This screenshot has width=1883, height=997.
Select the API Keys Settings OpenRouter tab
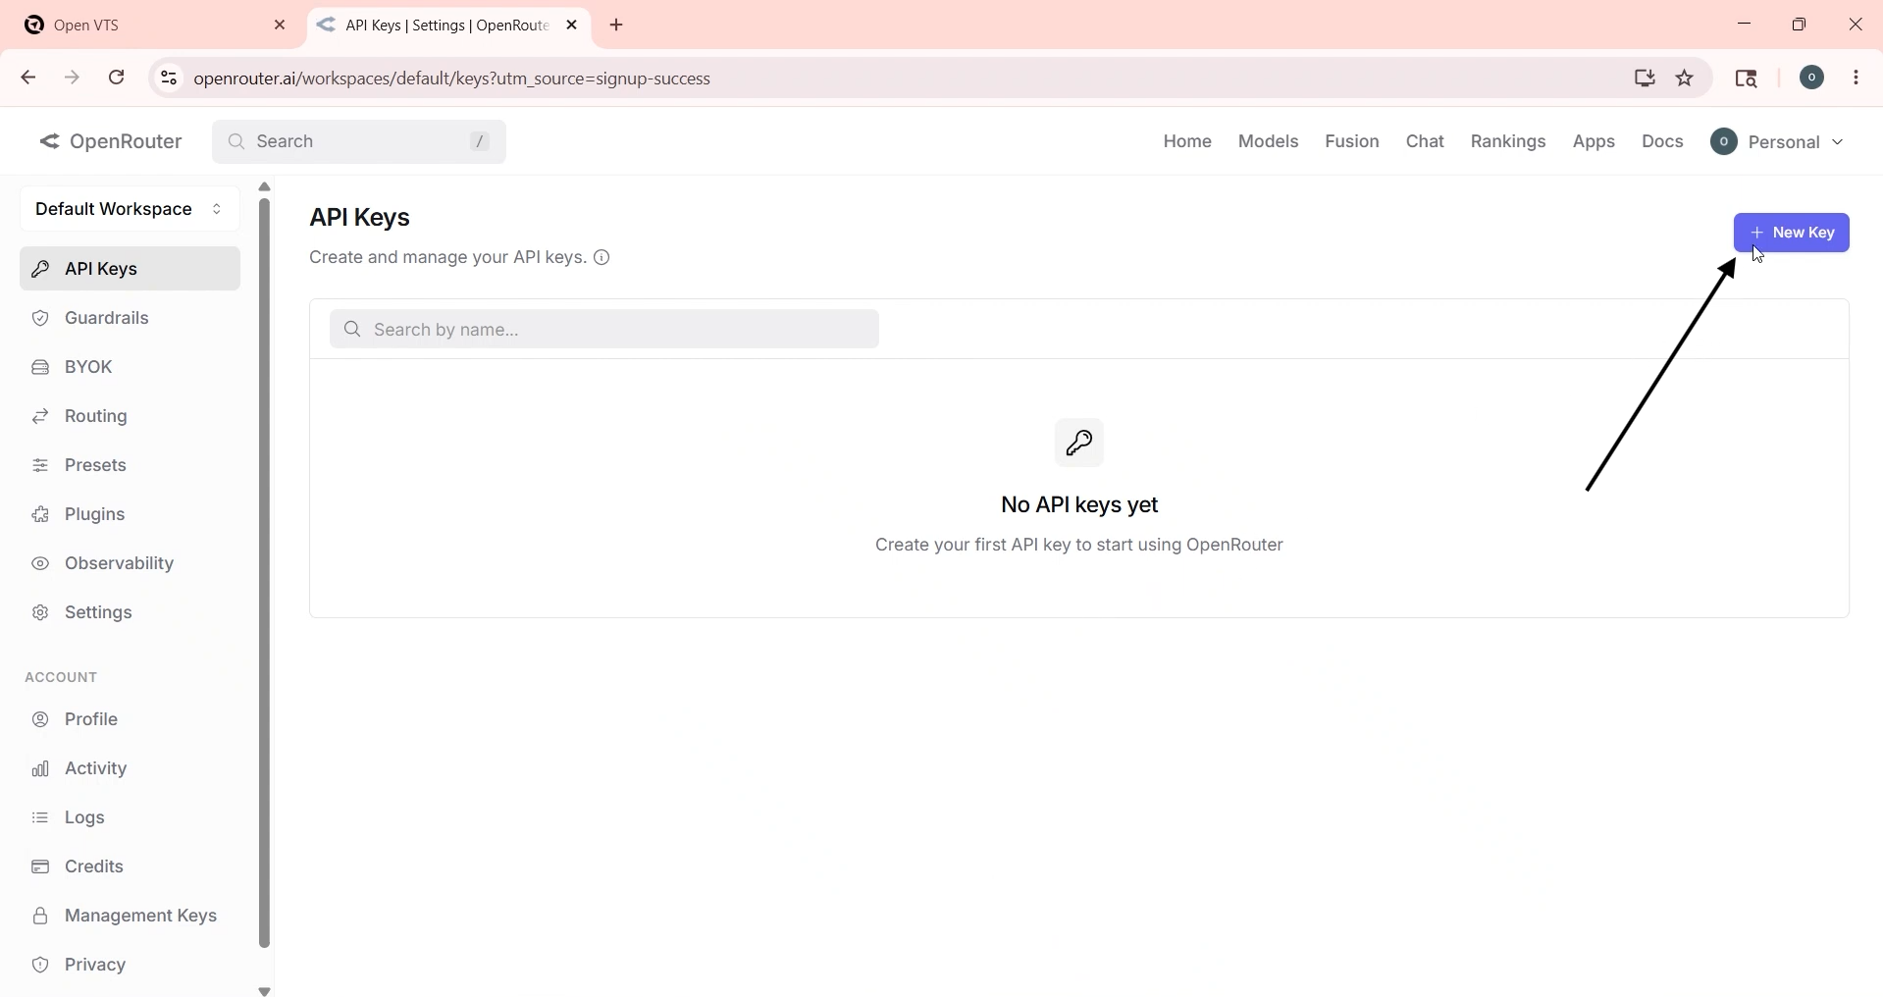(449, 26)
